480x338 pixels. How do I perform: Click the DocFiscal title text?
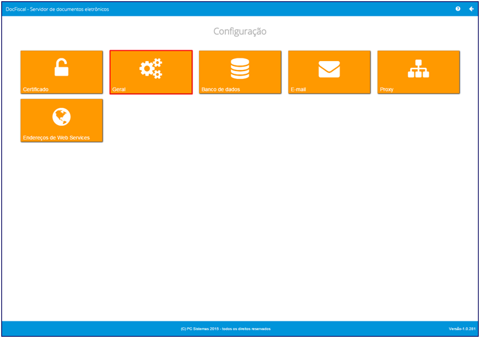[x=57, y=9]
